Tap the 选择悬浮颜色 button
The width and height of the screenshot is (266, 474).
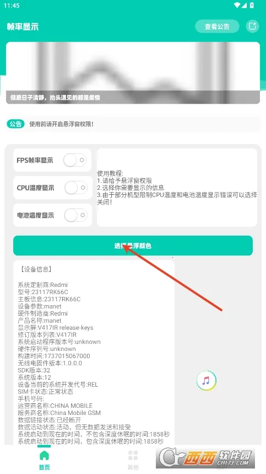tap(133, 246)
